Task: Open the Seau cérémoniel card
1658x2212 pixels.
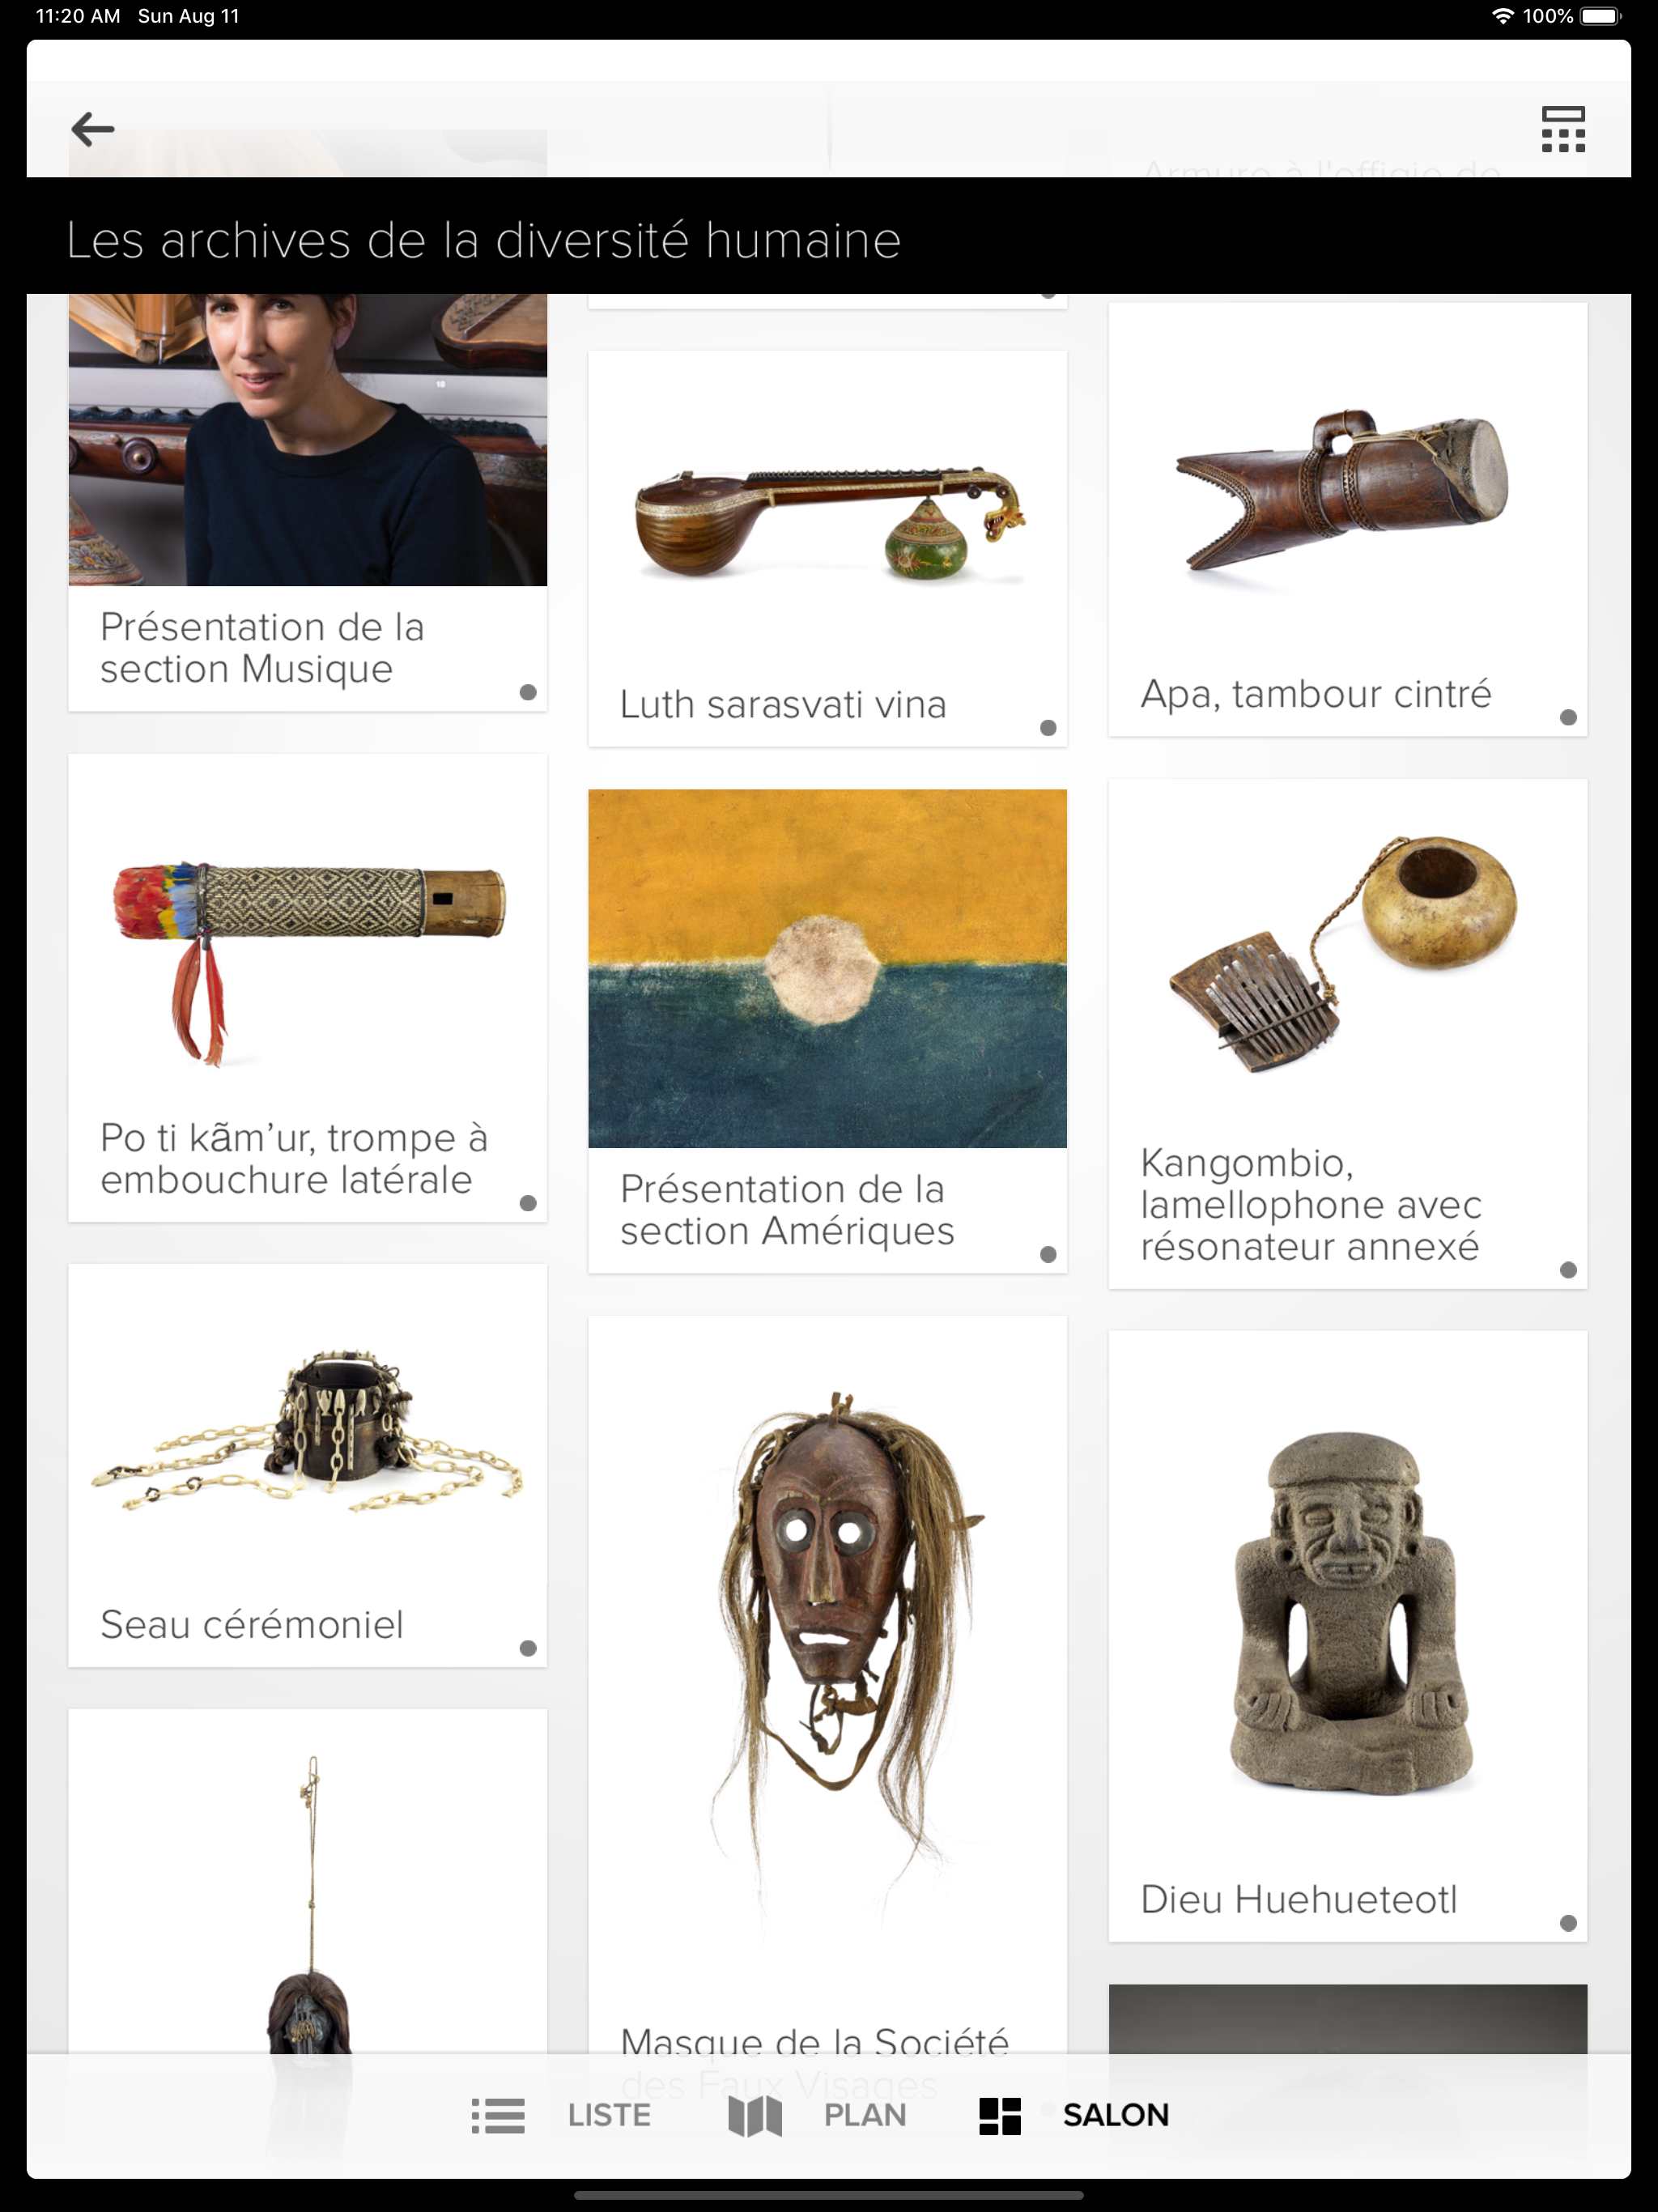Action: click(308, 1465)
